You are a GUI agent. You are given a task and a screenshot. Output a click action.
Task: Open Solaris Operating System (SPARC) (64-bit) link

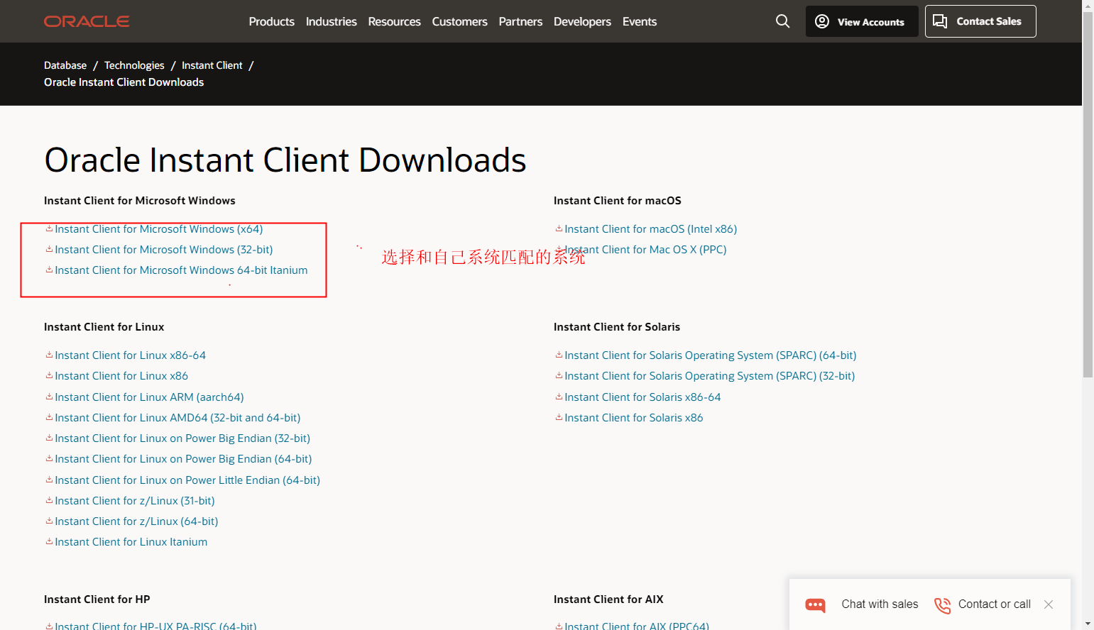click(711, 355)
